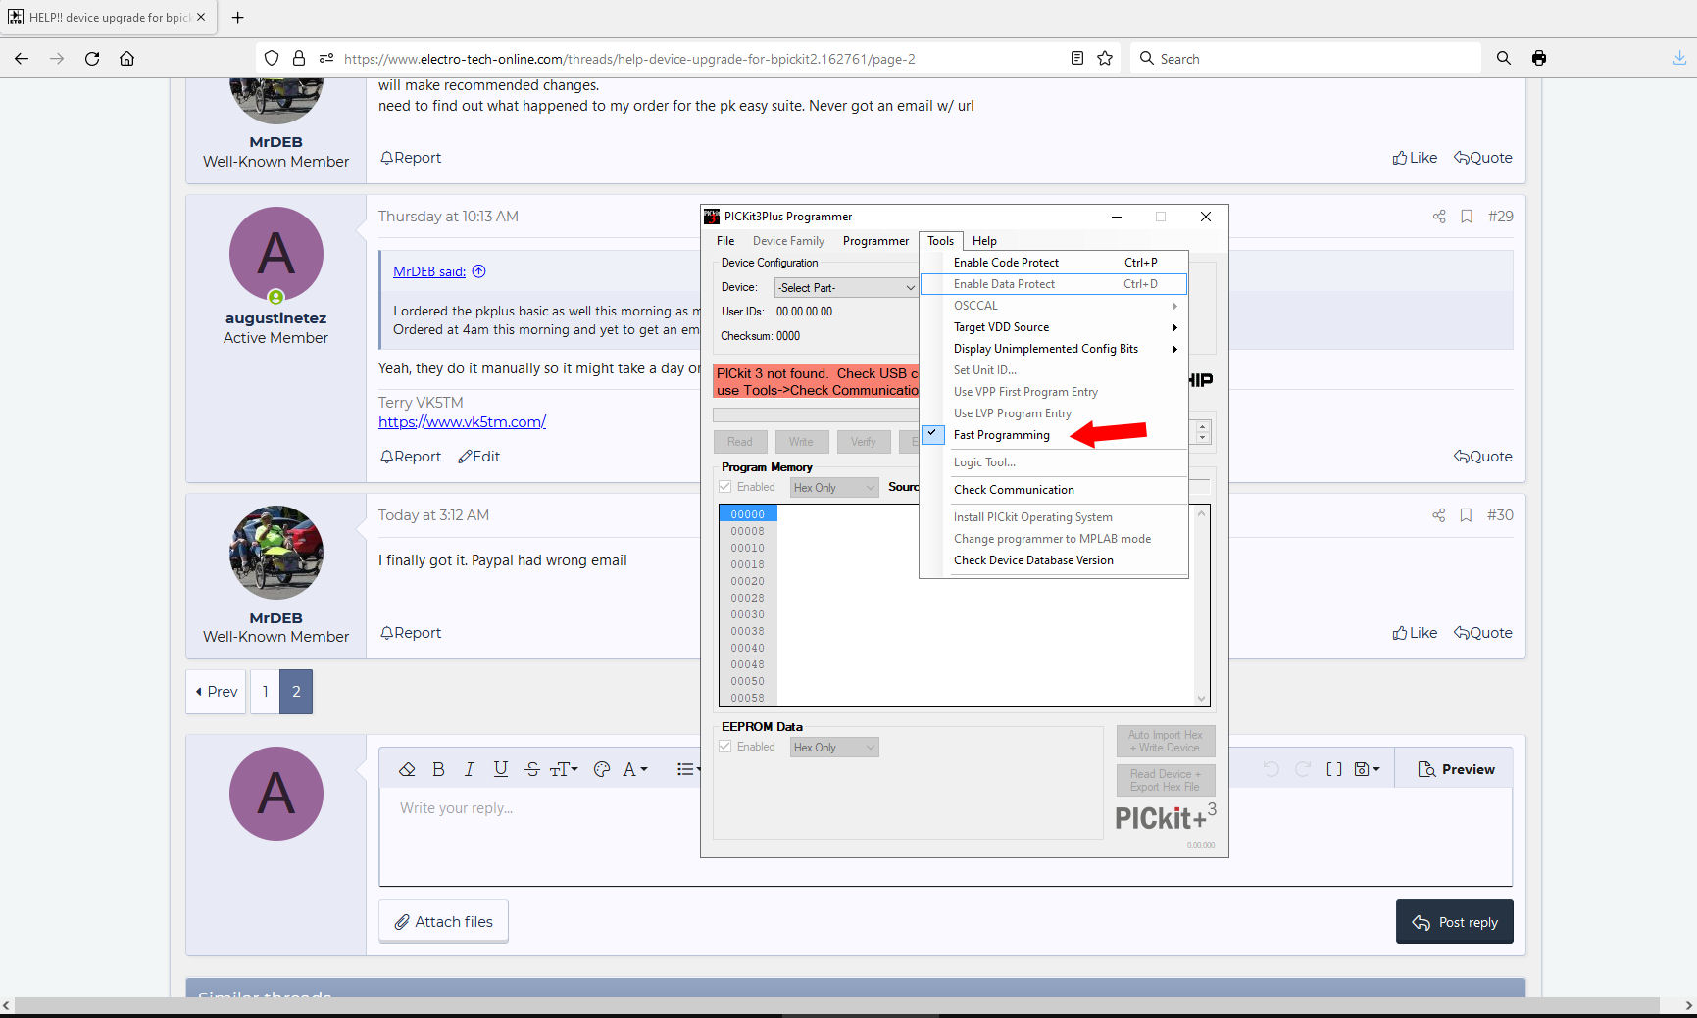
Task: Edit post #29
Action: (479, 457)
